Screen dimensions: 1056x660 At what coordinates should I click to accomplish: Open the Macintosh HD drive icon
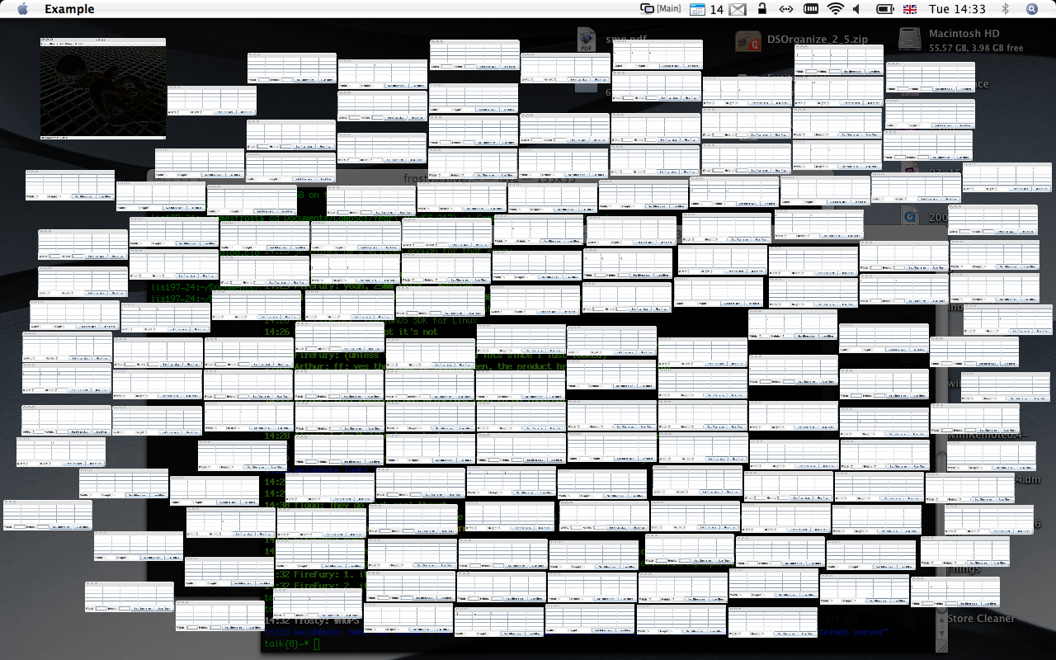[910, 39]
